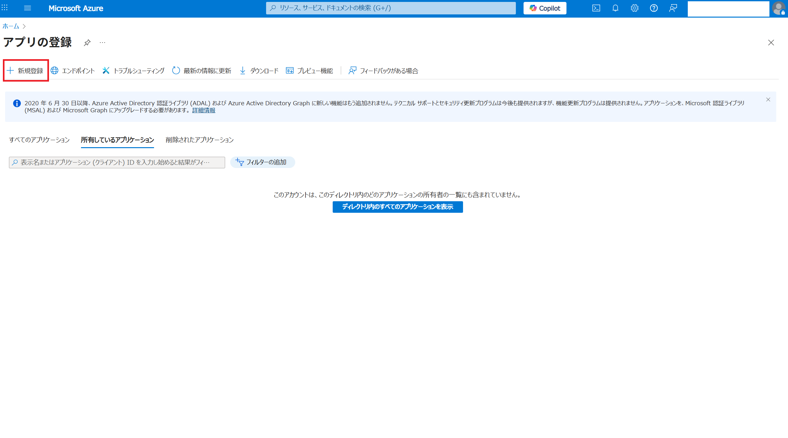
Task: Click the blue ディレクトリ内のすべてのアプリケーションを表示 button
Action: point(397,207)
